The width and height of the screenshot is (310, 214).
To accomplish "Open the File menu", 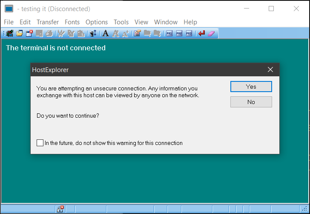I will 9,22.
